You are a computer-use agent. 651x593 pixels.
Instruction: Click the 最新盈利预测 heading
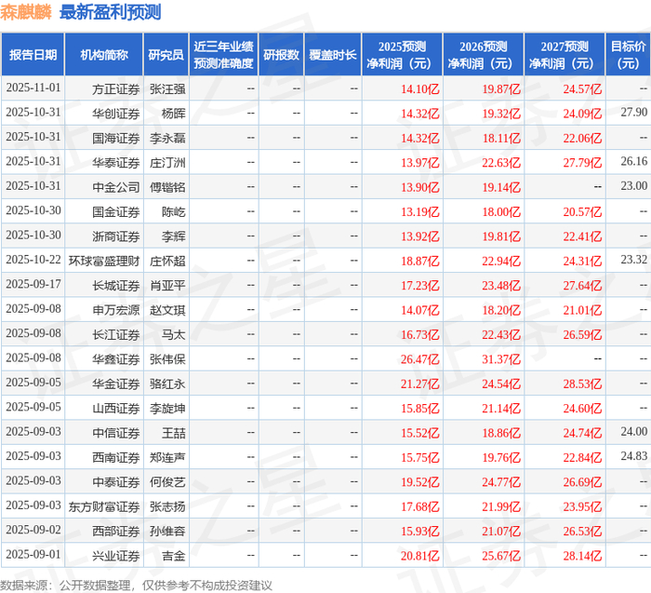[x=110, y=12]
